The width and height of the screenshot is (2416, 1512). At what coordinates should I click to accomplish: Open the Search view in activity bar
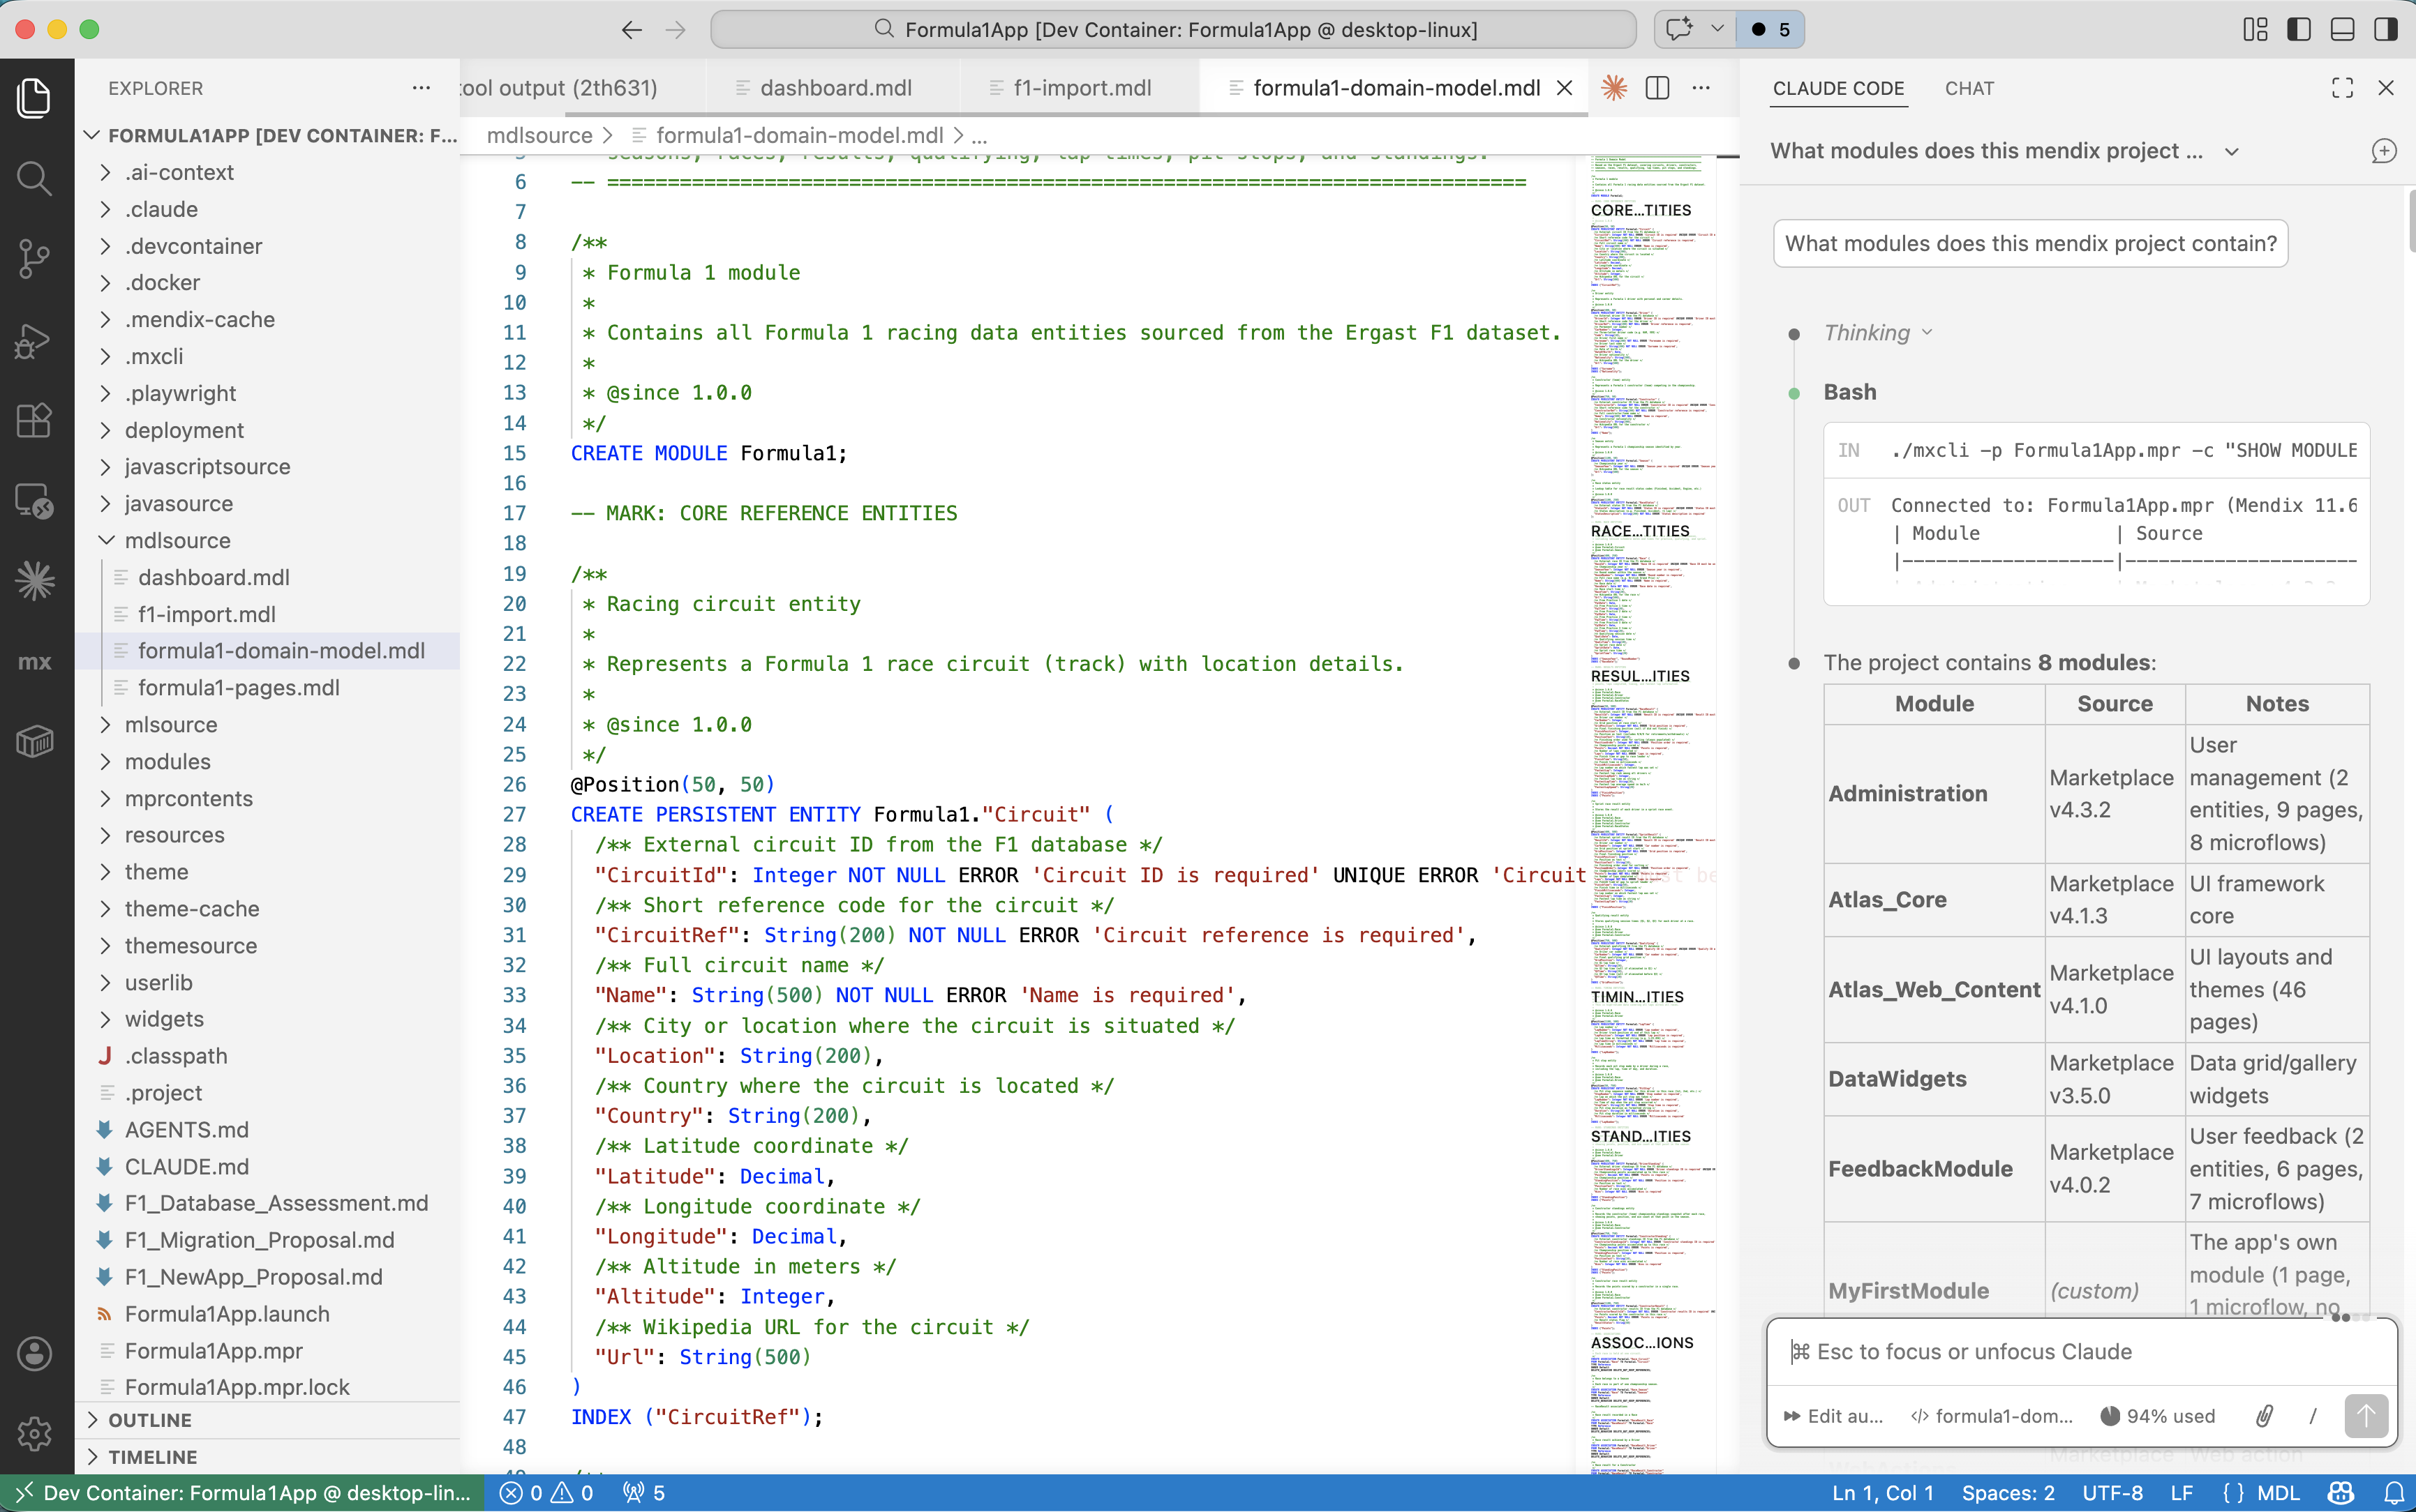point(35,179)
